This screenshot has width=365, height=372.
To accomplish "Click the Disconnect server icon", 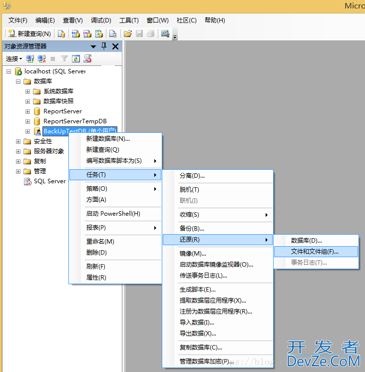I will pyautogui.click(x=41, y=58).
